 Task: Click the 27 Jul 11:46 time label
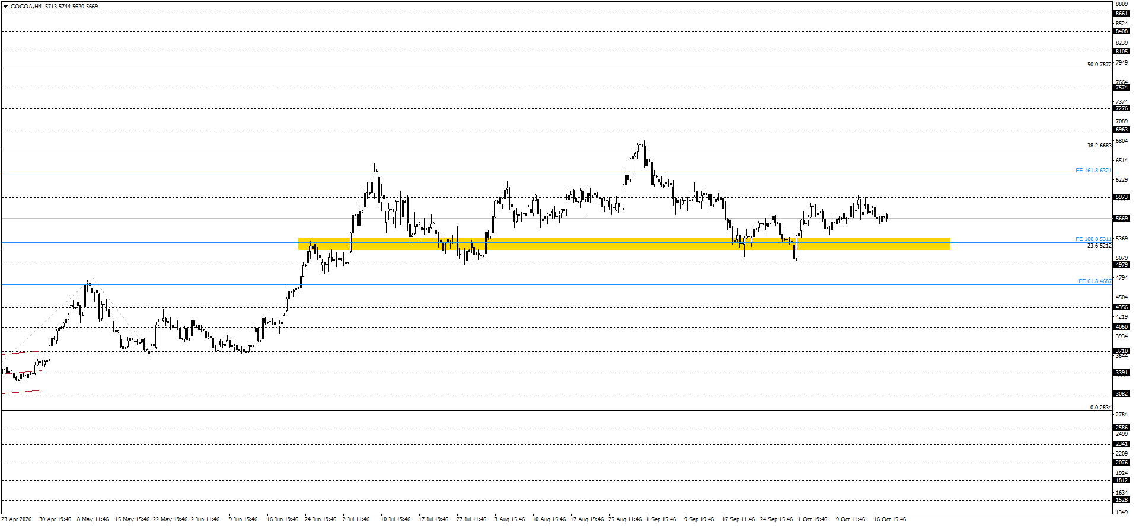click(x=471, y=519)
